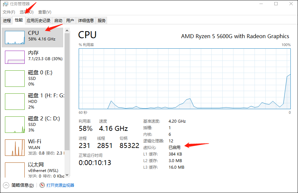Select the 内存 memory usage graph
The width and height of the screenshot is (298, 193).
coord(15,57)
